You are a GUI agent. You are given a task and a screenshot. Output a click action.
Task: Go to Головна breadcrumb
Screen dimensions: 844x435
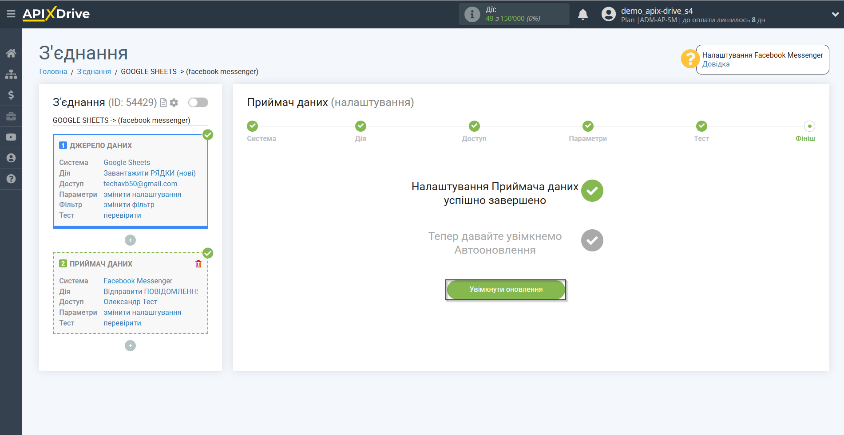pos(53,72)
